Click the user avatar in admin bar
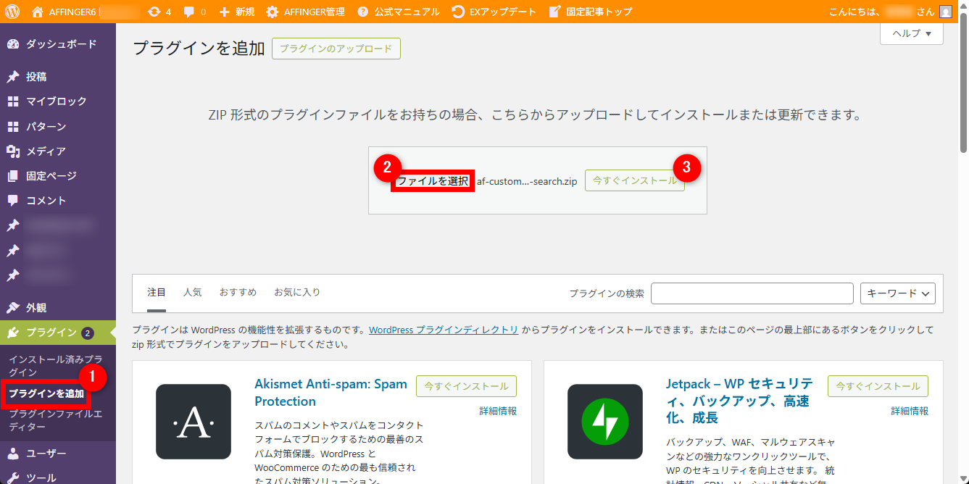This screenshot has height=484, width=969. coord(946,12)
